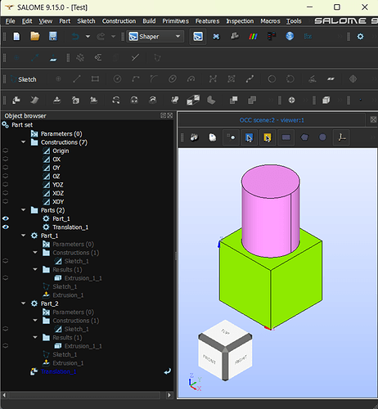Select the Sketch circle tool icon
Image resolution: width=378 pixels, height=409 pixels.
coord(117,79)
